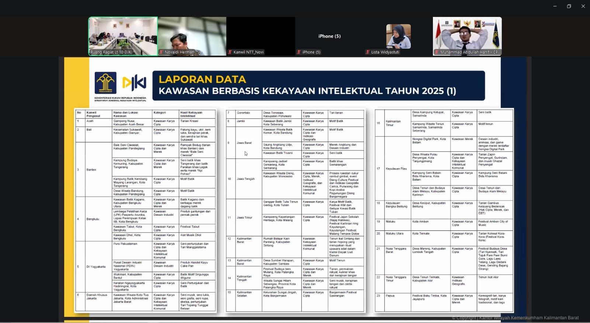590x323 pixels.
Task: Click the Jawa Barat row in the middle table
Action: (x=244, y=143)
